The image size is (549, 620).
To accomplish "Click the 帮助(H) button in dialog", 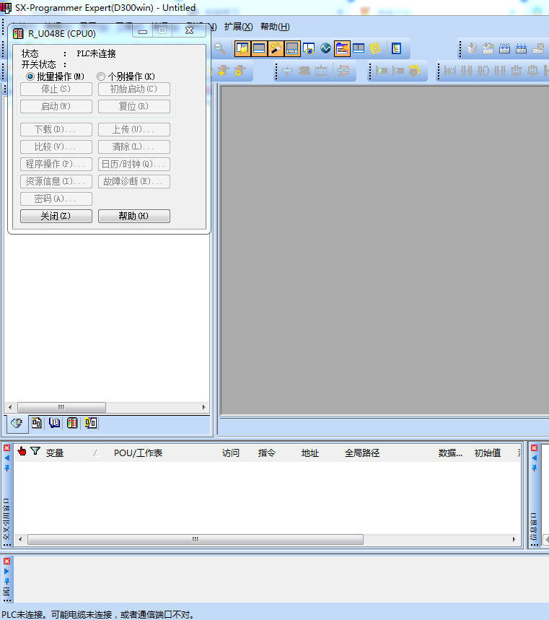I will pyautogui.click(x=133, y=217).
